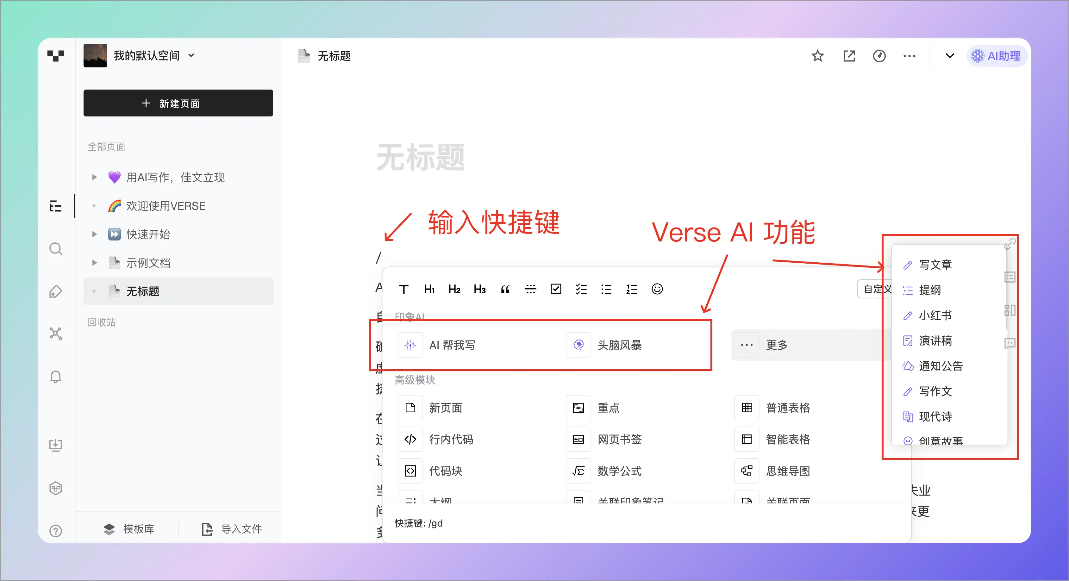The image size is (1069, 581).
Task: Click header collapse chevron next to AI助理
Action: pos(949,56)
